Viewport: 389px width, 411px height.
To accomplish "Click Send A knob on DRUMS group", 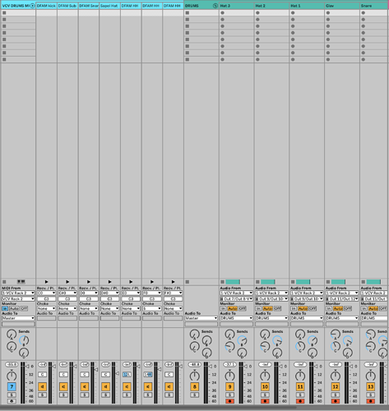I will 194,335.
